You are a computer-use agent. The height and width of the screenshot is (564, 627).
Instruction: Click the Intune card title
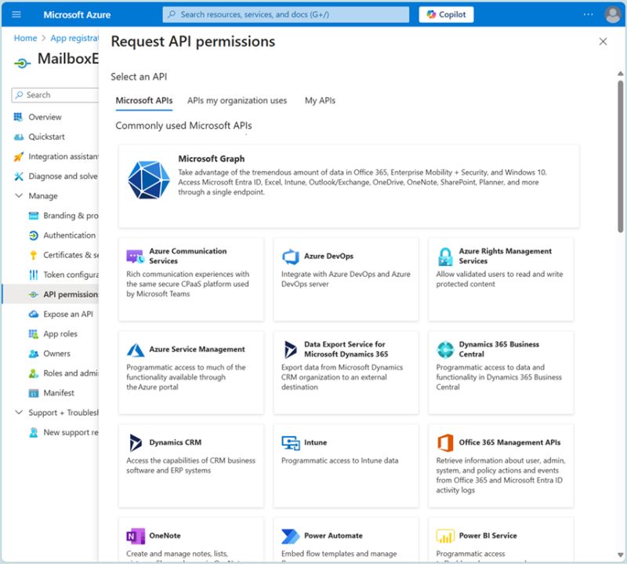click(316, 442)
